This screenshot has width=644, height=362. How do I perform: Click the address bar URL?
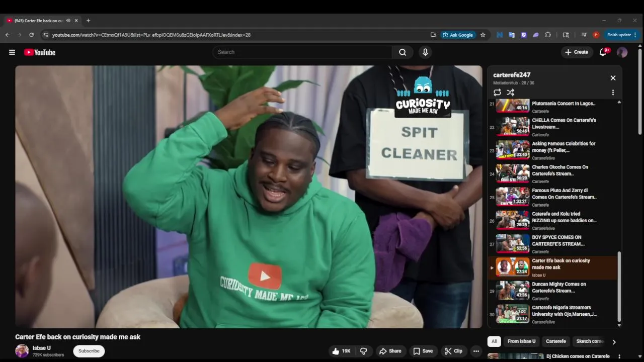click(151, 35)
